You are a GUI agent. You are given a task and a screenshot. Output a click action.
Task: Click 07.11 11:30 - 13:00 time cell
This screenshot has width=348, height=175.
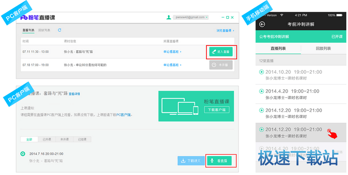pyautogui.click(x=36, y=52)
